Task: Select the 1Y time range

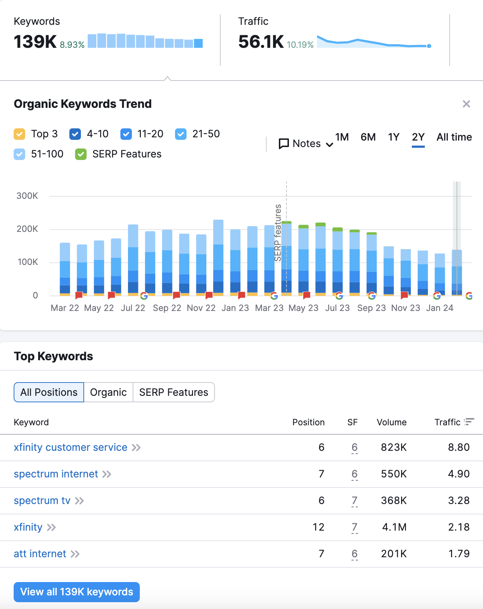Action: (x=394, y=137)
